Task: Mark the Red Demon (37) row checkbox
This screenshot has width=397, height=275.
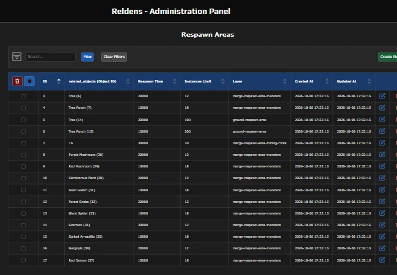Action: point(23,260)
